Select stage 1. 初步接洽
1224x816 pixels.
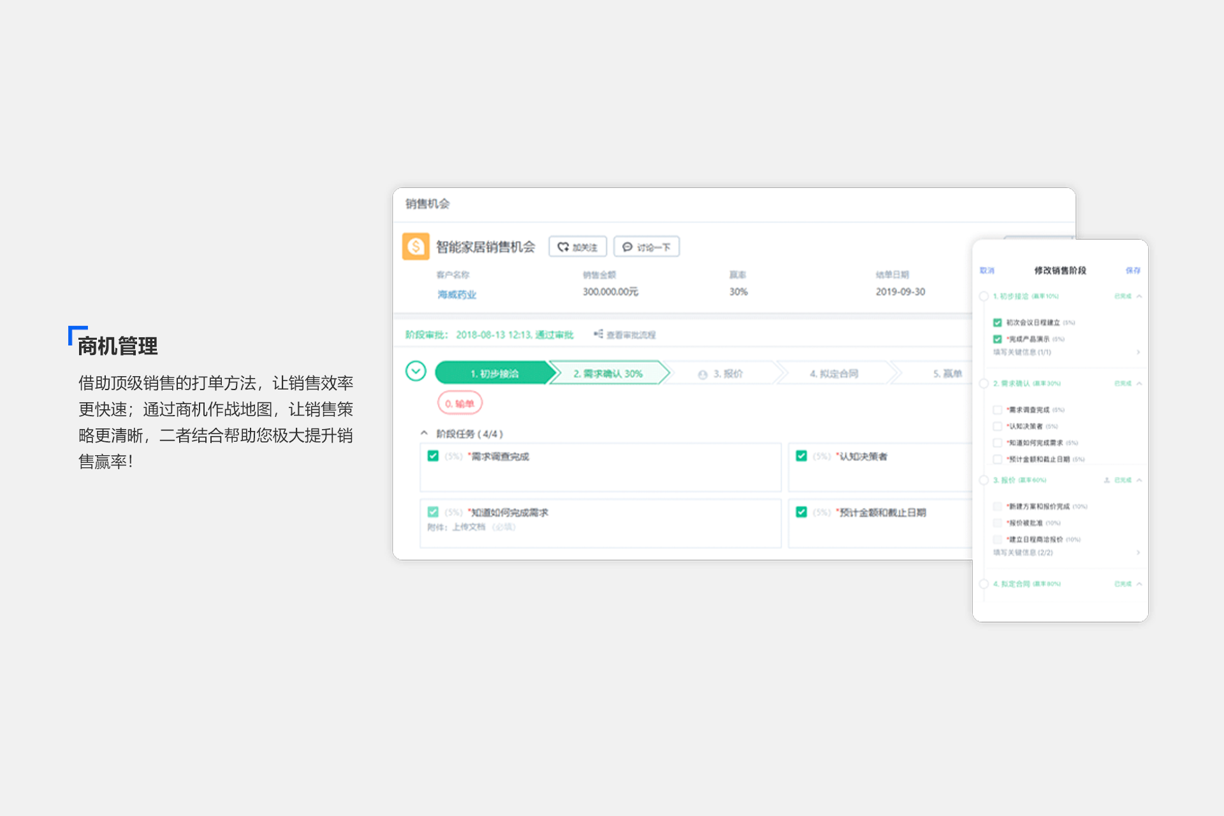494,374
